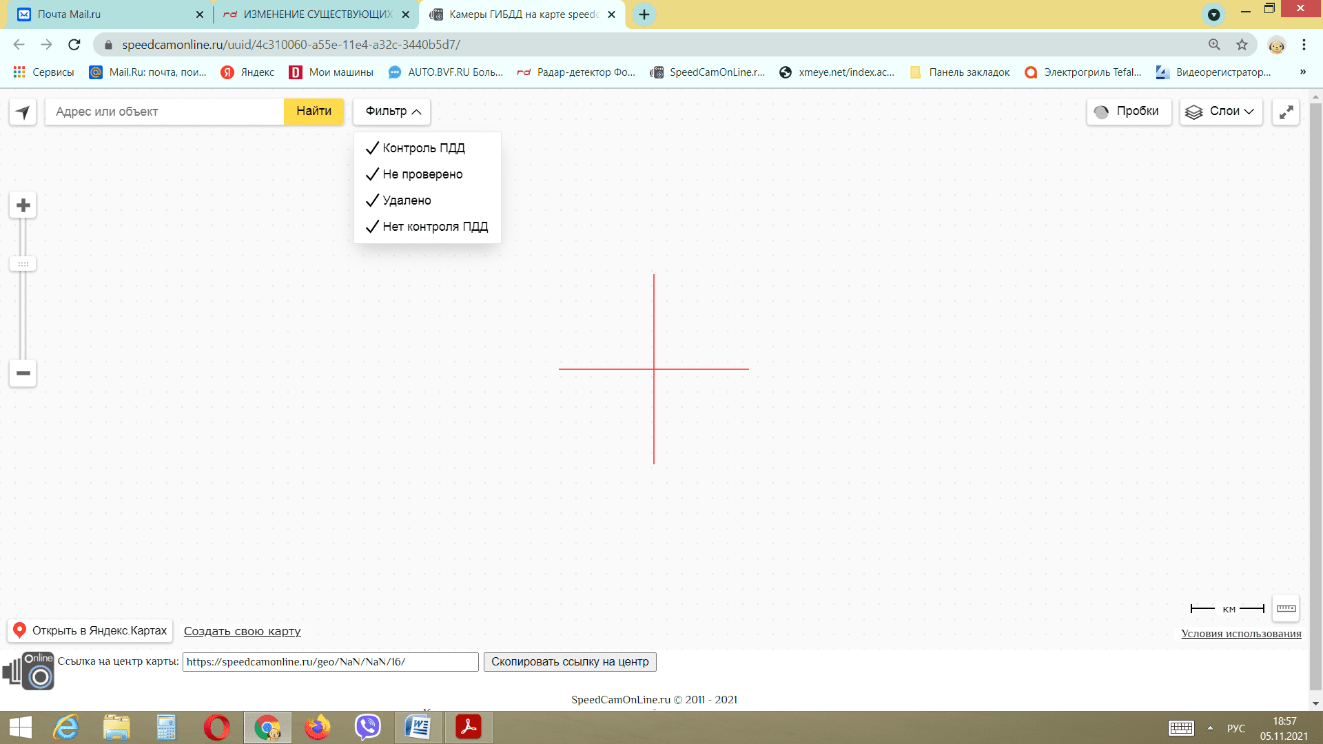This screenshot has height=744, width=1323.
Task: Click the Найти search button
Action: (x=314, y=112)
